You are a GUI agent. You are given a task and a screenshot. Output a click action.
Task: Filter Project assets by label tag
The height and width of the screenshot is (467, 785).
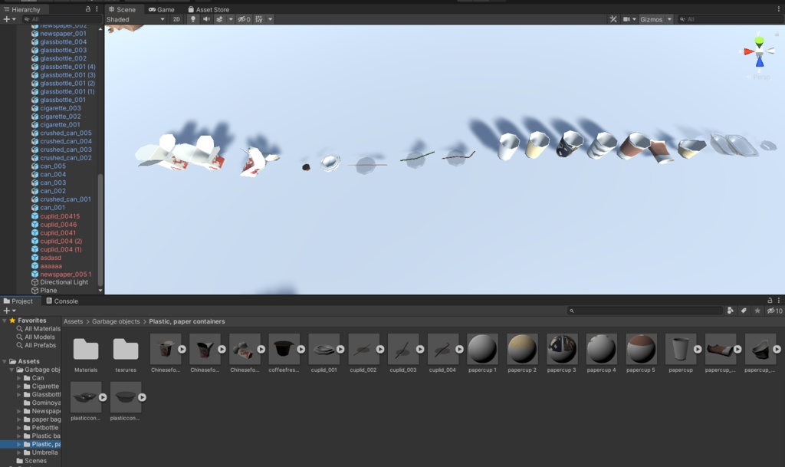(744, 311)
